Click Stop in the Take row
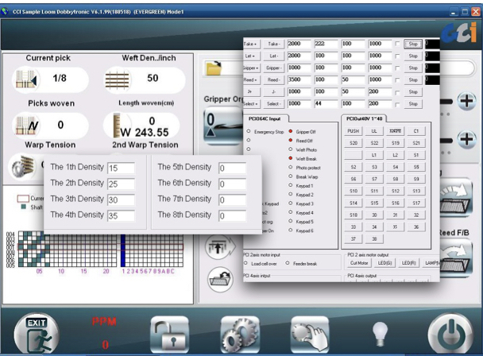Image resolution: width=483 pixels, height=356 pixels. click(413, 44)
